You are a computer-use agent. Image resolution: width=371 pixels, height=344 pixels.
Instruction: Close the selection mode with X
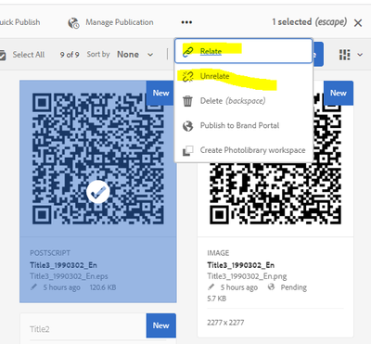point(358,22)
